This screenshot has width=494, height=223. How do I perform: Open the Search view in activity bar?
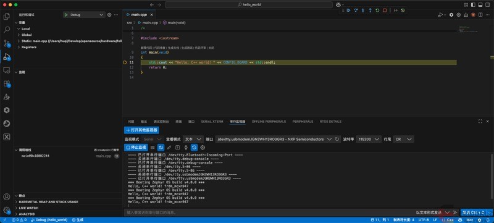click(6, 30)
